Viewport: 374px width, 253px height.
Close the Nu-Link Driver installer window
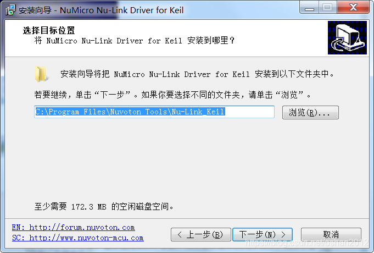353,8
